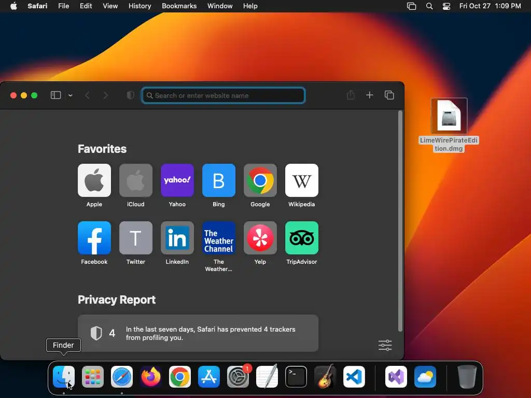Open start page customization settings sliders icon

[x=385, y=345]
